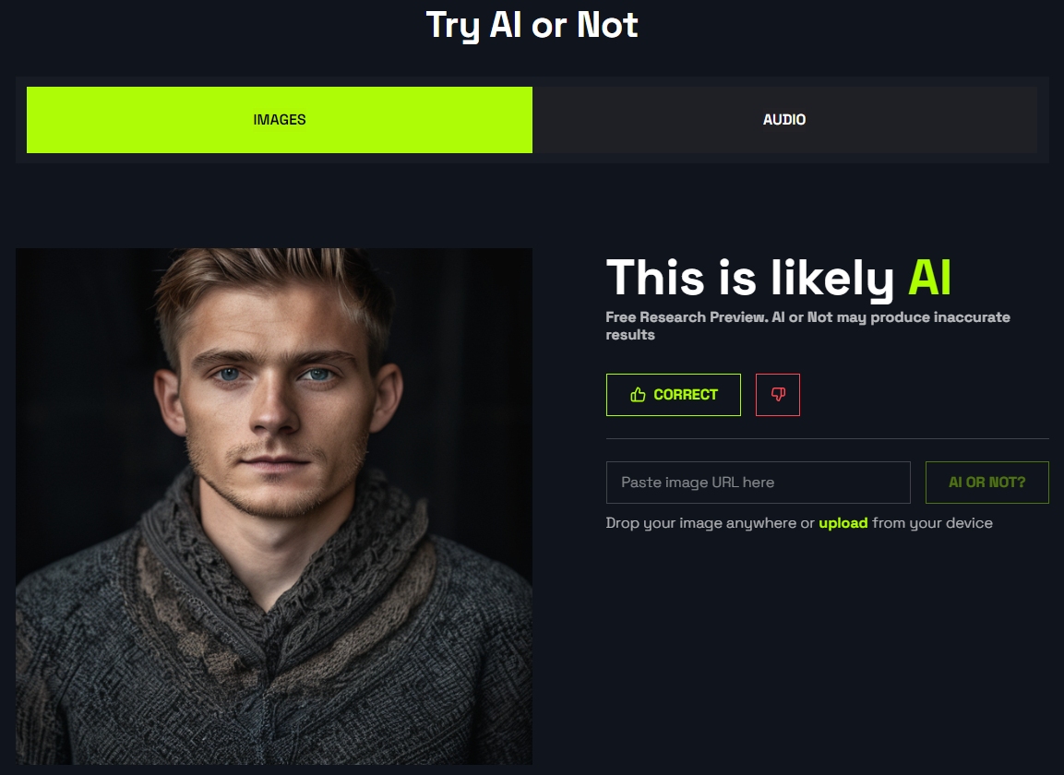This screenshot has width=1064, height=775.
Task: Click the green AI word in the result heading
Action: click(x=929, y=278)
